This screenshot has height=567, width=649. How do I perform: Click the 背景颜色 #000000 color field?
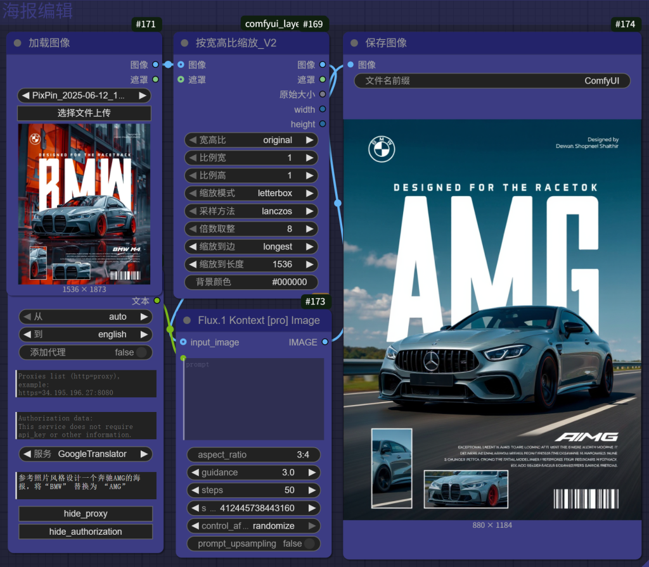251,282
